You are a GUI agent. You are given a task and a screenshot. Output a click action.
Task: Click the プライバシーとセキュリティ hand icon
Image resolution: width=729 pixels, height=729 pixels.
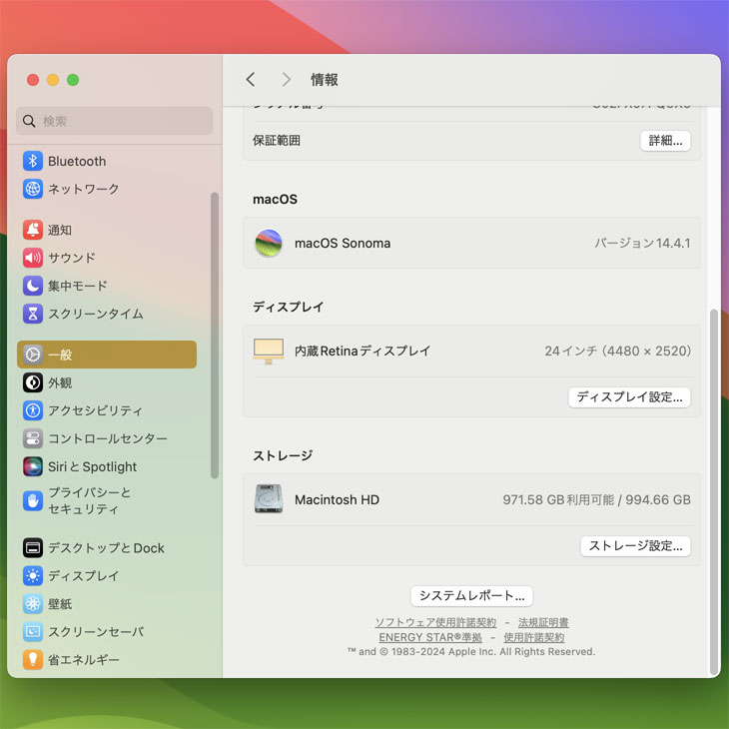[x=33, y=500]
